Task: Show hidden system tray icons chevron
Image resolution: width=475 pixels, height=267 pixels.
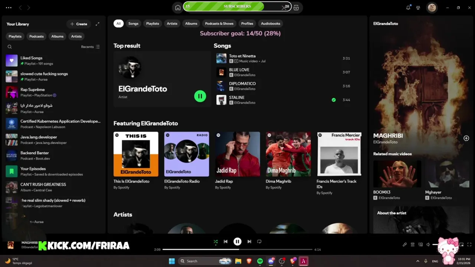Action: [417, 261]
